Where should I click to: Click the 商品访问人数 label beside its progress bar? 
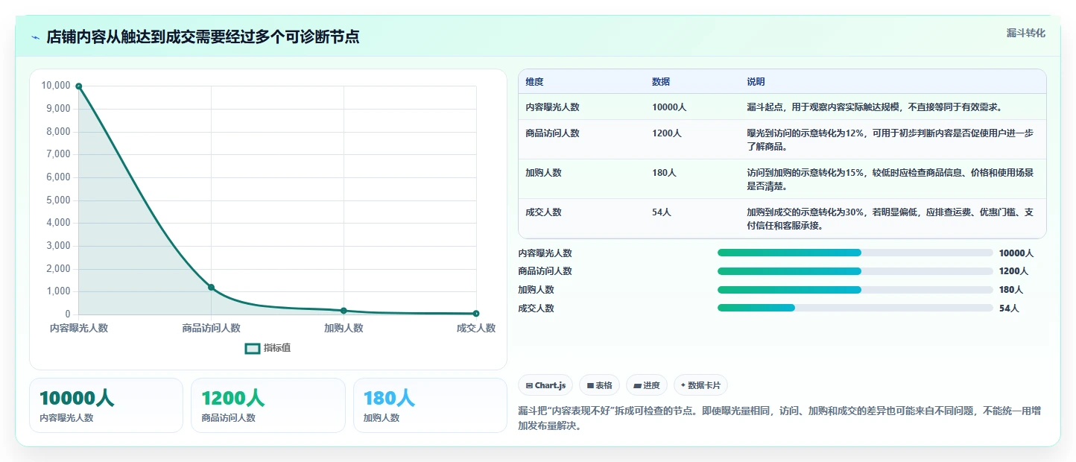click(x=545, y=271)
